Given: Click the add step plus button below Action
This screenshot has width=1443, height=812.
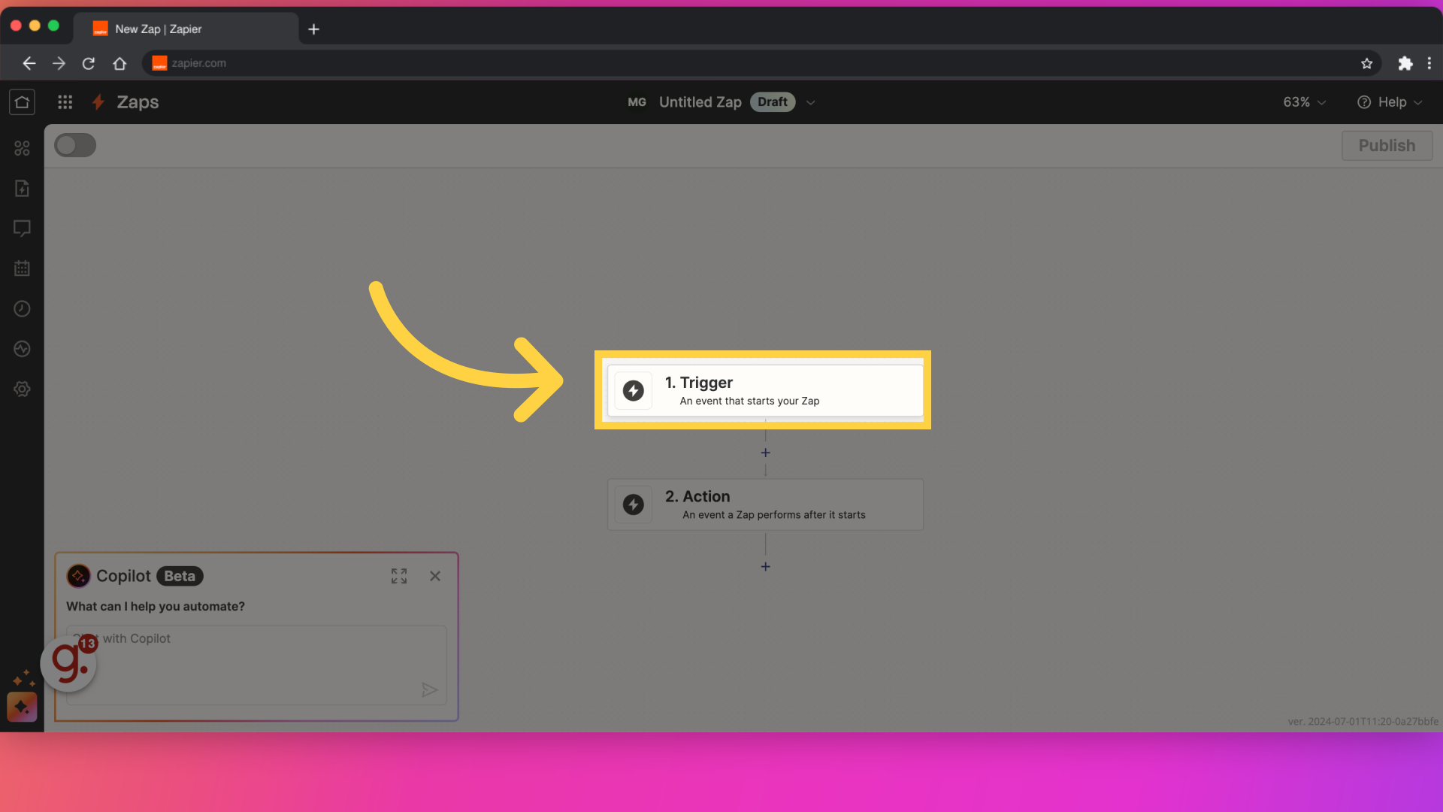Looking at the screenshot, I should (x=765, y=565).
